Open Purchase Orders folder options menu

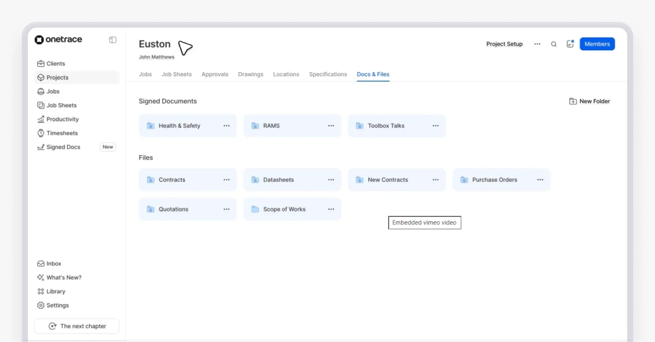click(x=540, y=180)
